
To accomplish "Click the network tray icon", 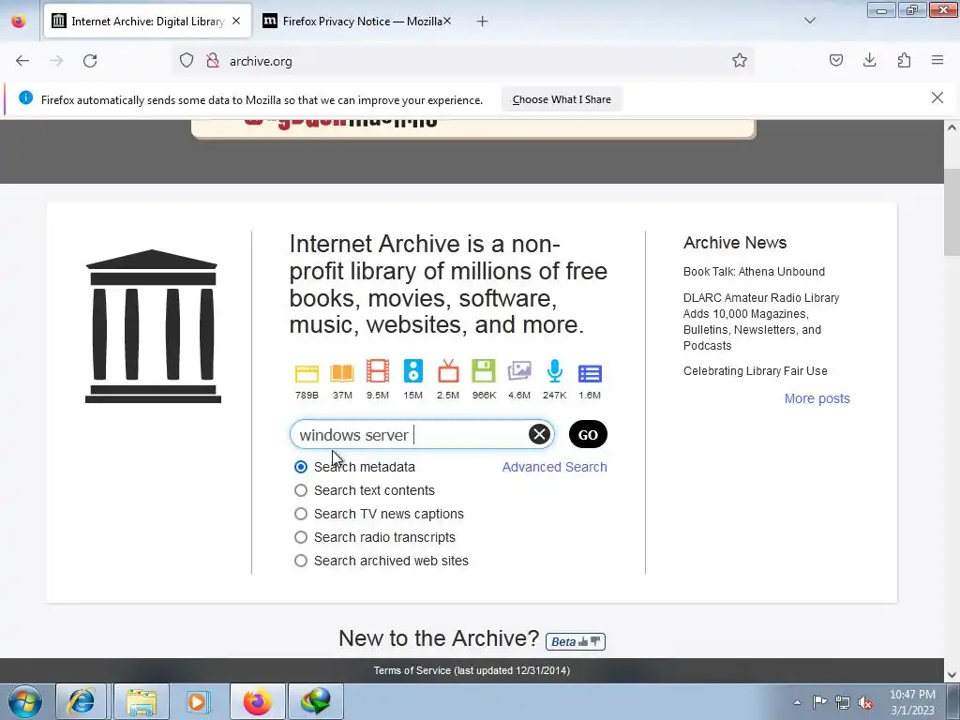I will [x=843, y=703].
